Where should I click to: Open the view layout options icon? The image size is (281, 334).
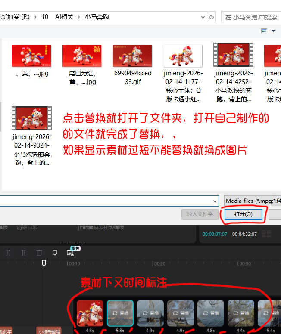[264, 31]
